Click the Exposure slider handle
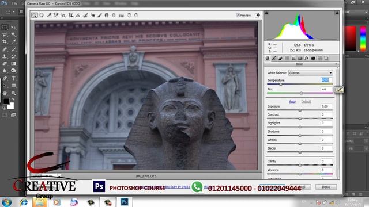This screenshot has width=369, height=207. point(300,110)
